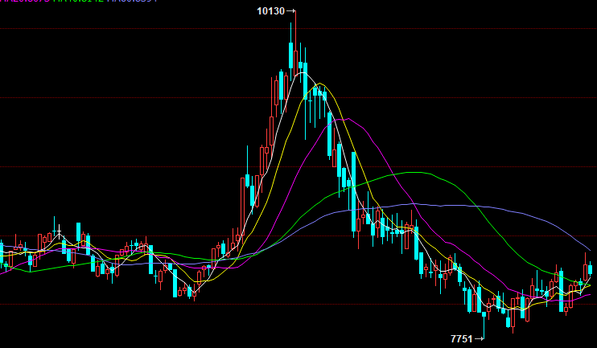Image resolution: width=597 pixels, height=348 pixels.
Task: Click the 10130 high price label
Action: click(x=270, y=11)
